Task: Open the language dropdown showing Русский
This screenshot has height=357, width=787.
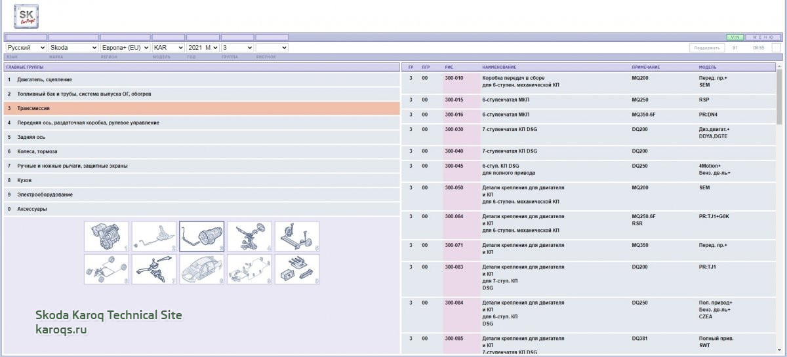Action: point(26,48)
